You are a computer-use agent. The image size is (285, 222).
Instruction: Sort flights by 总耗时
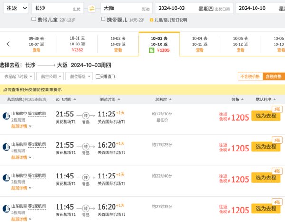(163, 99)
